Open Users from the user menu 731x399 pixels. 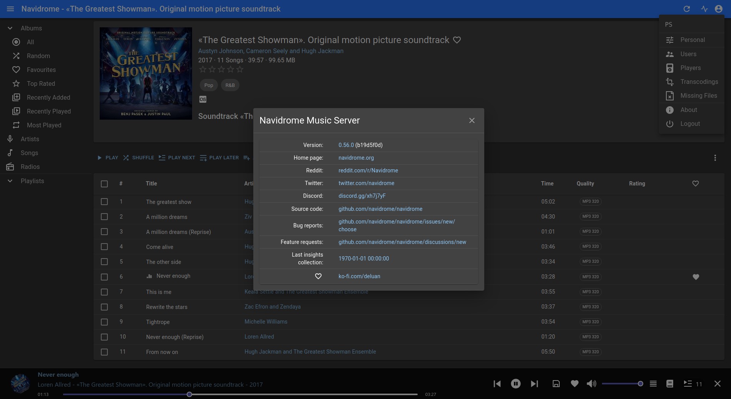coord(691,54)
